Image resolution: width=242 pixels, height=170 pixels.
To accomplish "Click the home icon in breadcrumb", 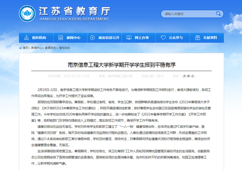I will (20, 48).
